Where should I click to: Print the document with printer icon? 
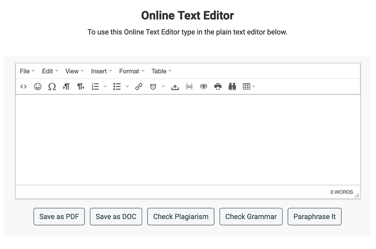tap(218, 87)
